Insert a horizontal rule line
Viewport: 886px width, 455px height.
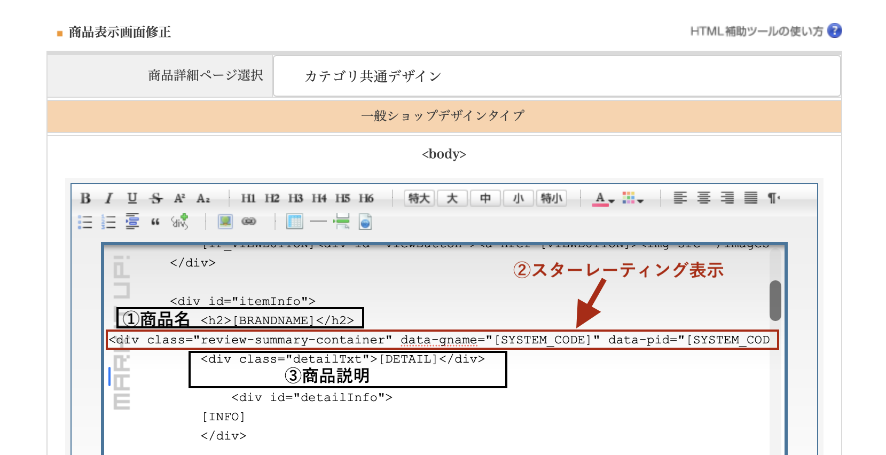(x=318, y=221)
